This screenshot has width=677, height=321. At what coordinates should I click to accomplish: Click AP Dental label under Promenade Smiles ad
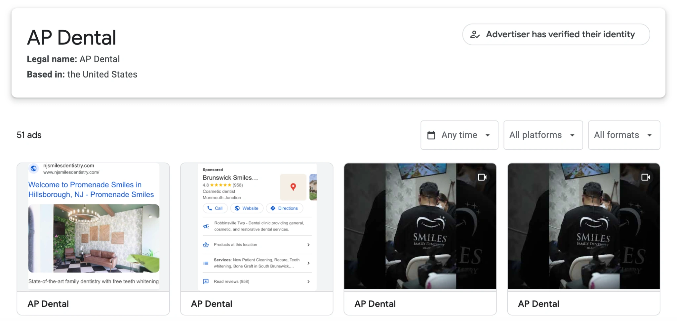click(48, 304)
